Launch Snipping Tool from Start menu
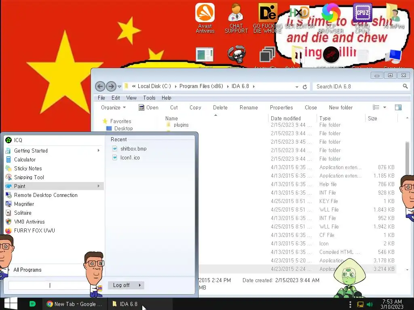 pyautogui.click(x=54, y=178)
